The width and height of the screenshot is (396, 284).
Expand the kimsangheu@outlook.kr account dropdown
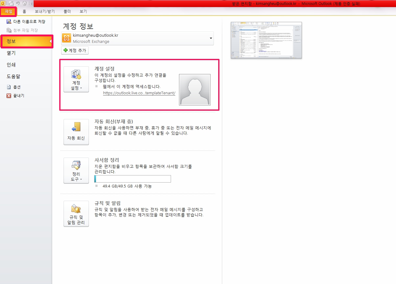pyautogui.click(x=211, y=38)
